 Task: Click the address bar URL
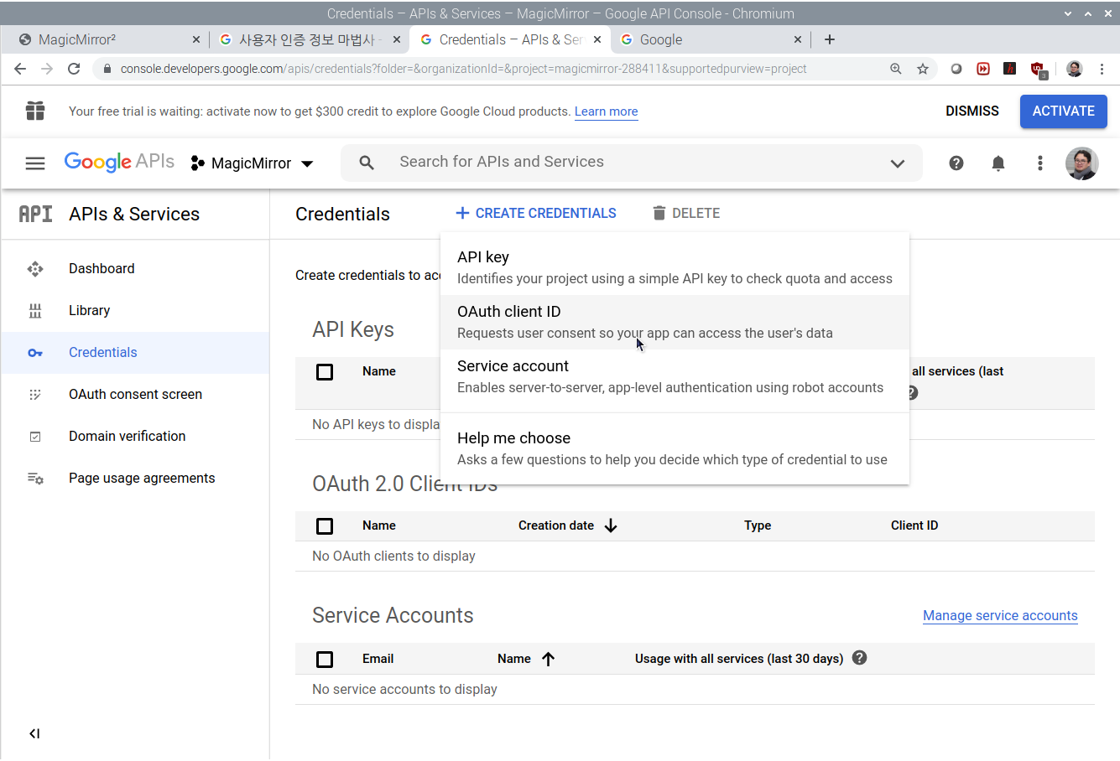click(x=463, y=69)
